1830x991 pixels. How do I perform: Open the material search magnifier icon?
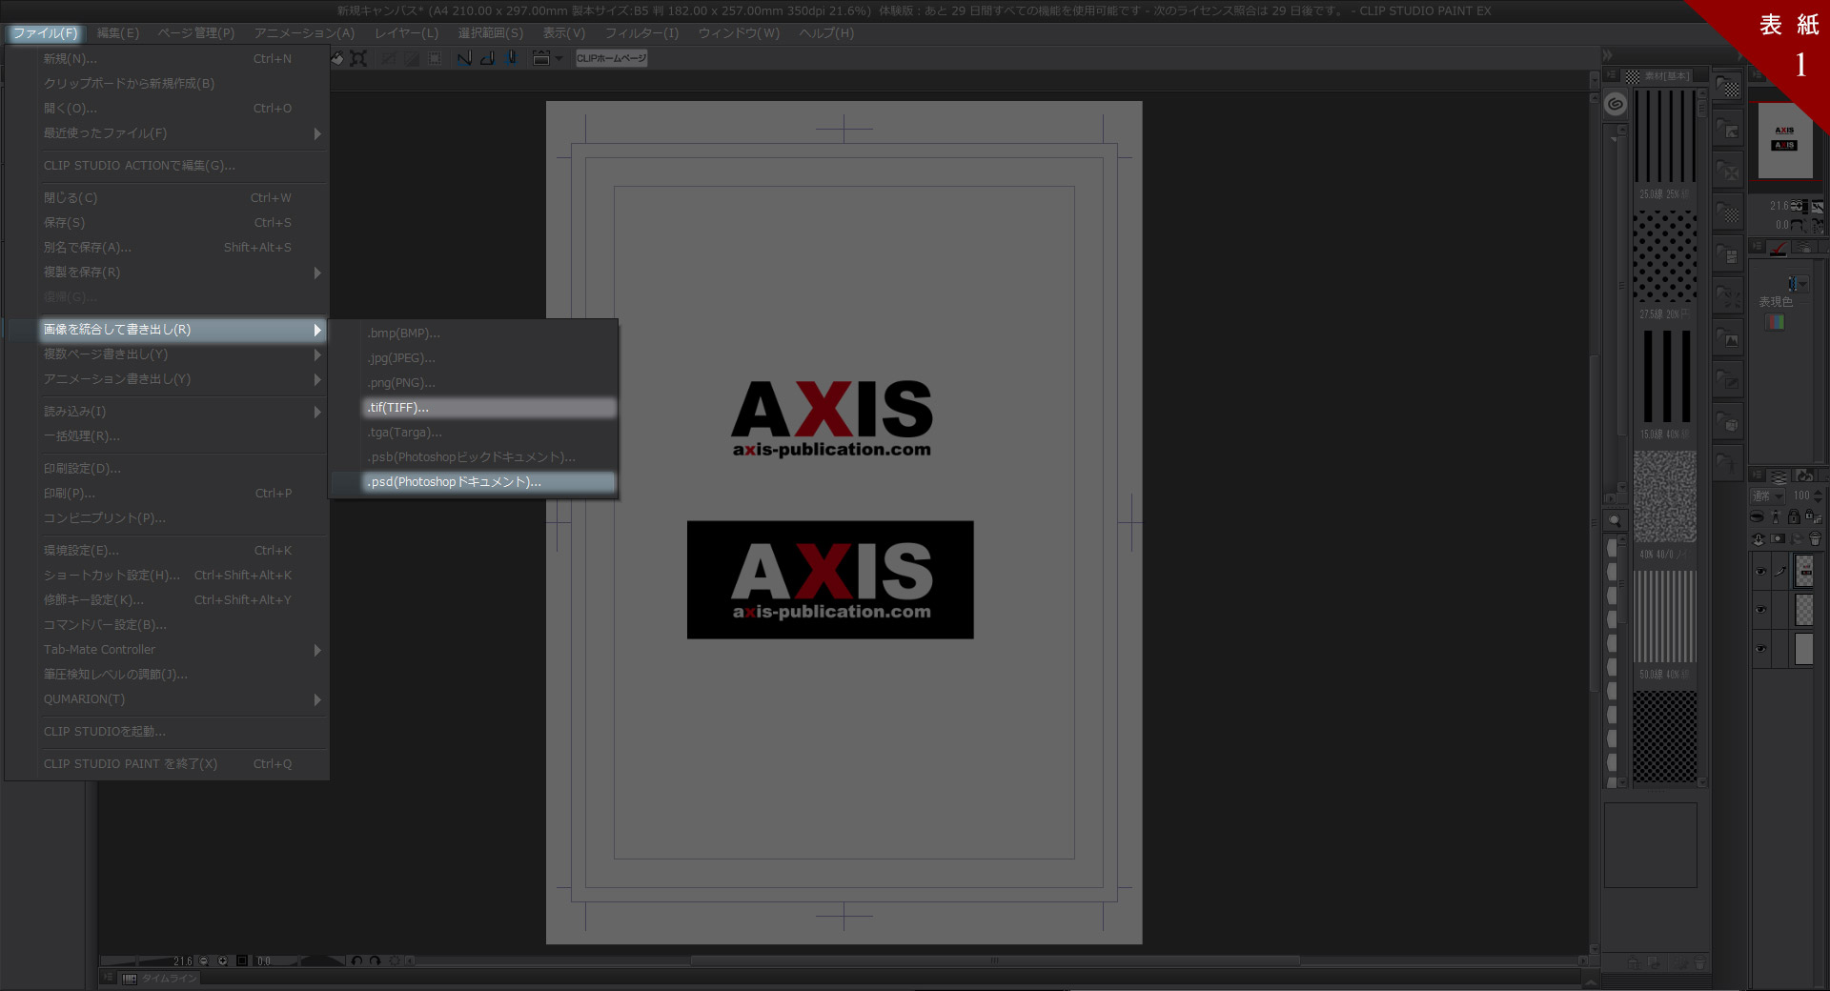click(1615, 520)
